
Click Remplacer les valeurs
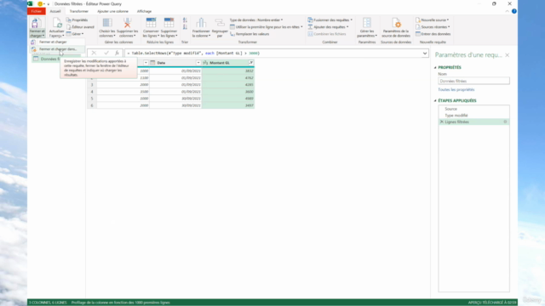click(250, 34)
